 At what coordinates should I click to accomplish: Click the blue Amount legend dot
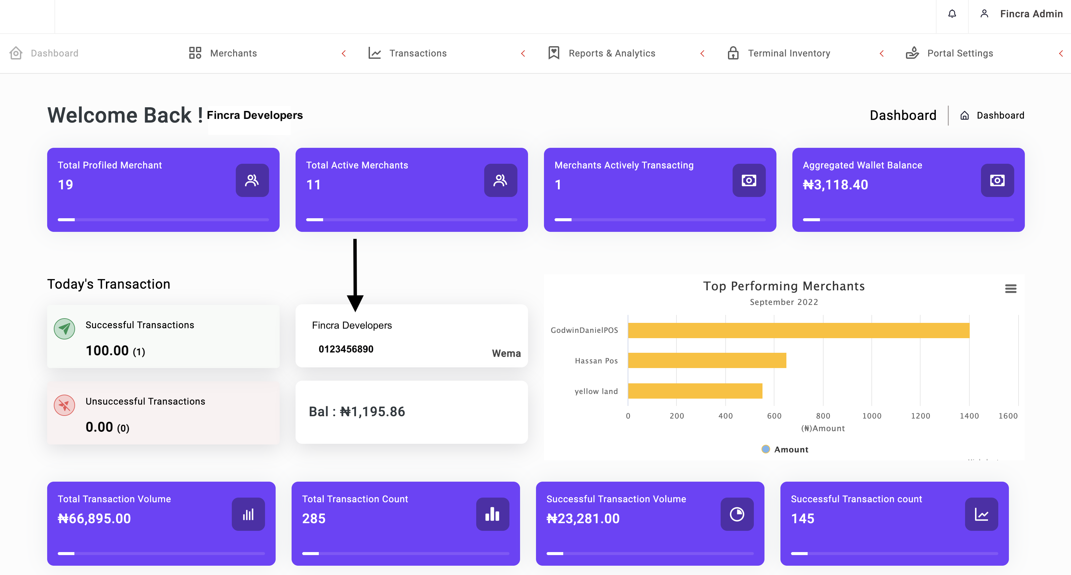[x=765, y=449]
